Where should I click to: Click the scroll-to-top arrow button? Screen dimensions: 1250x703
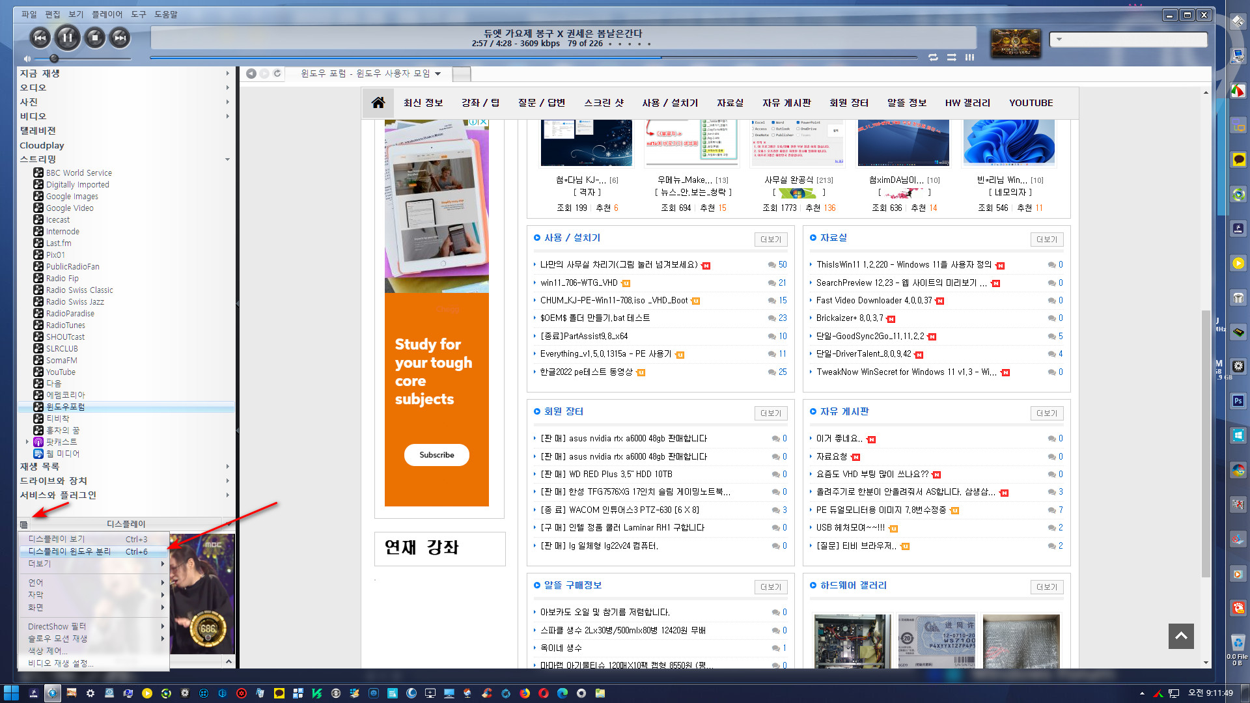[1181, 636]
